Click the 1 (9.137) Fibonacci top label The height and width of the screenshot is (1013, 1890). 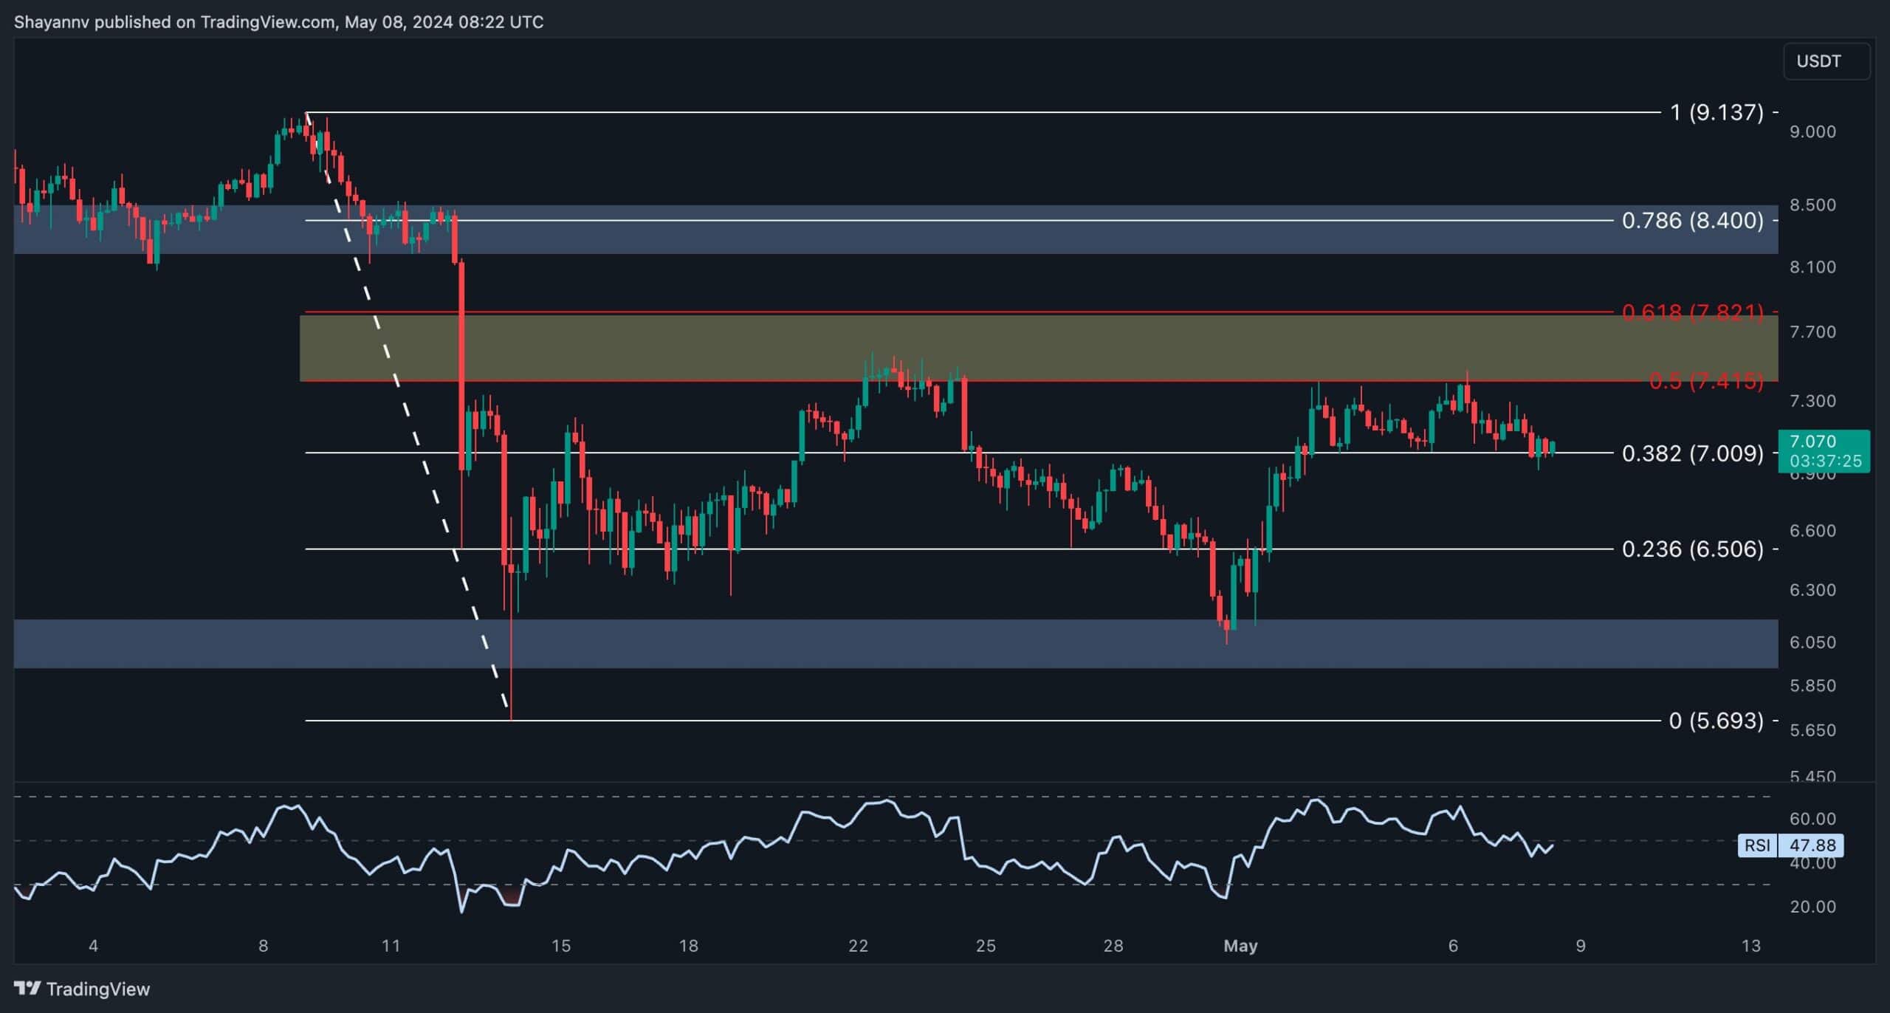click(x=1717, y=112)
